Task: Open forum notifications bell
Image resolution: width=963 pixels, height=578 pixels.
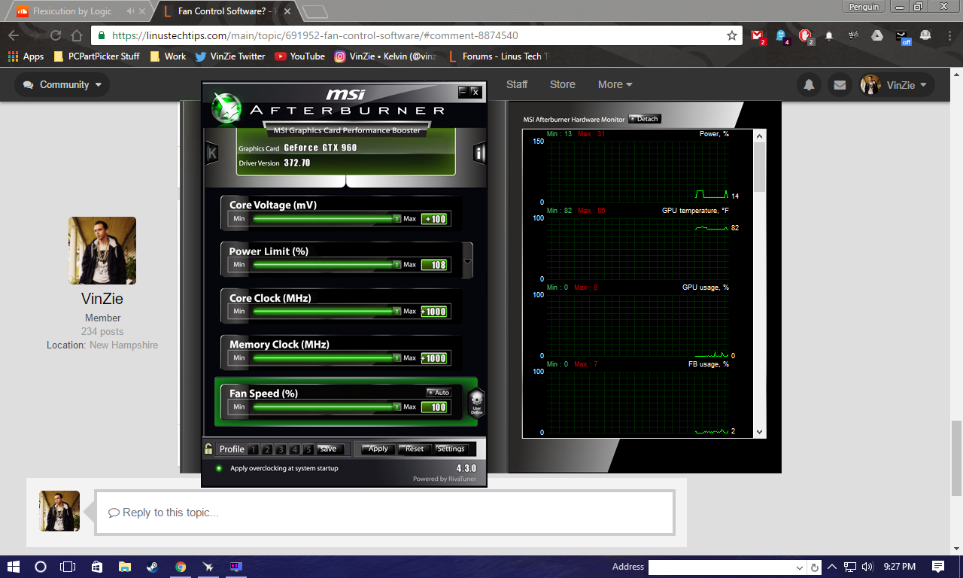Action: [810, 85]
